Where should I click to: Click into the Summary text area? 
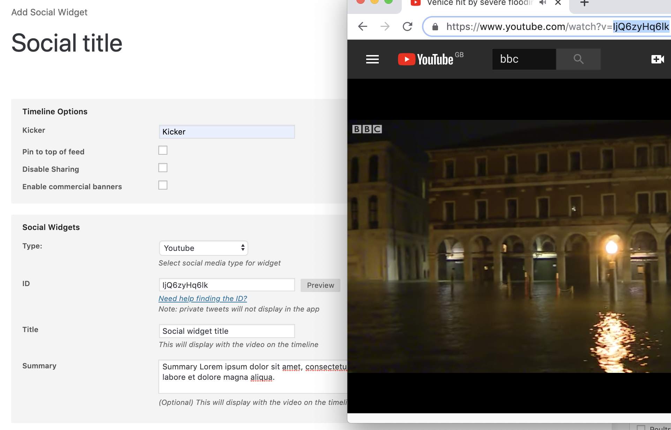click(x=253, y=377)
